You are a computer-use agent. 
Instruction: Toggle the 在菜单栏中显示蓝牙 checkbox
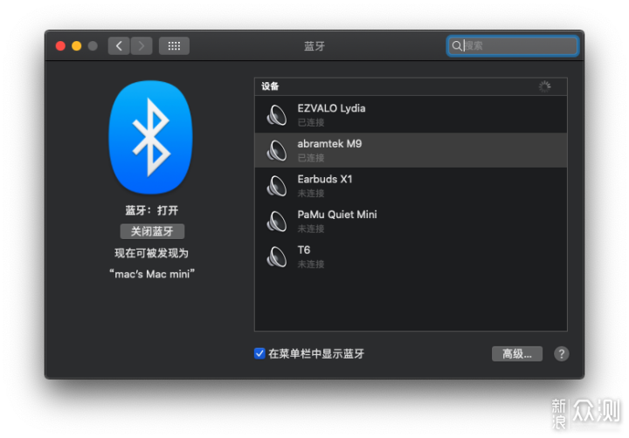point(259,353)
